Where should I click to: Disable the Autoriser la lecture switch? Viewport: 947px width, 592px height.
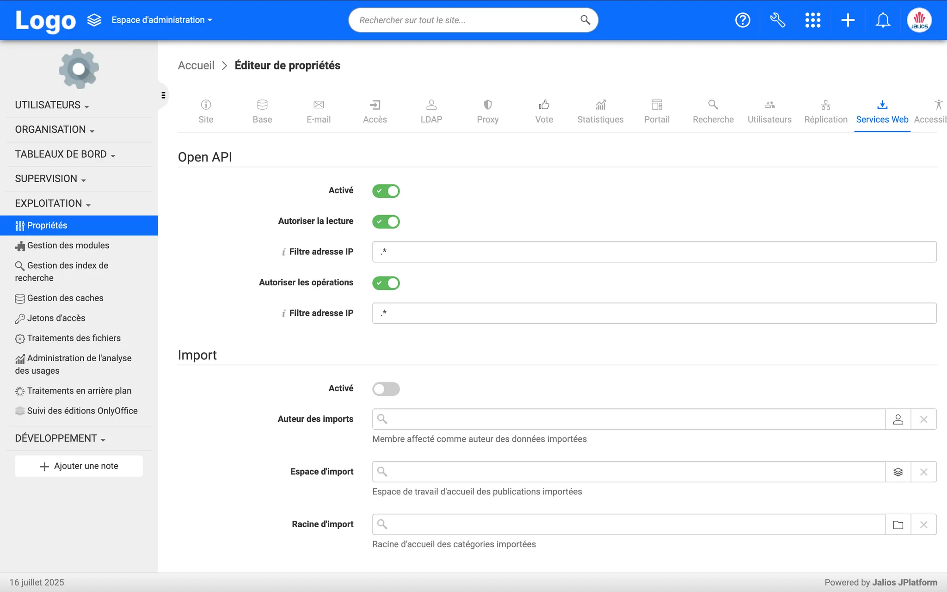click(386, 222)
